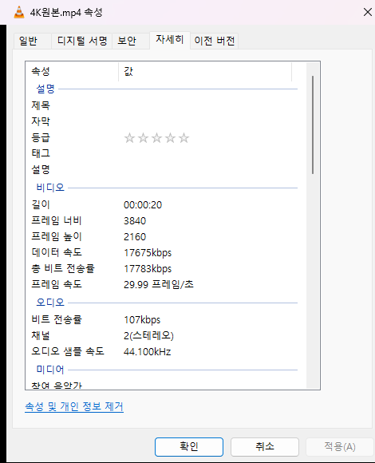
Task: Select the 프레임 속도 value 29.99 프레임/초
Action: click(159, 285)
